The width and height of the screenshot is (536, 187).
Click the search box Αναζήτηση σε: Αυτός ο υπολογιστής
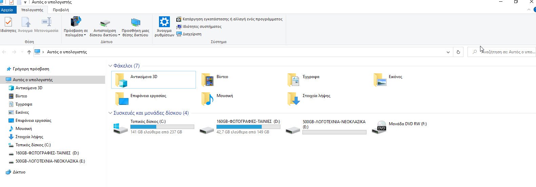click(502, 52)
